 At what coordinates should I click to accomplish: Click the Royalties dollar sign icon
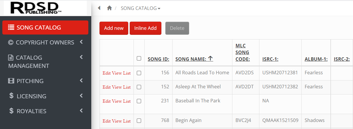click(x=11, y=111)
